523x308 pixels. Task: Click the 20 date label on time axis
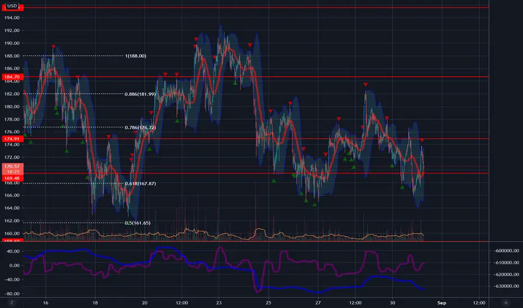144,302
